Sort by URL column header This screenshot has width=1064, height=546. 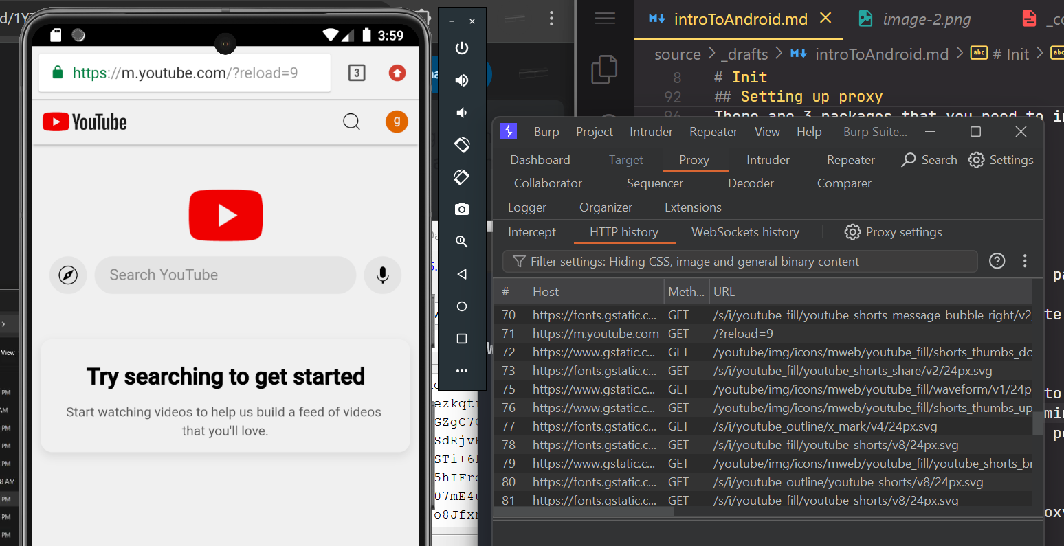[871, 292]
